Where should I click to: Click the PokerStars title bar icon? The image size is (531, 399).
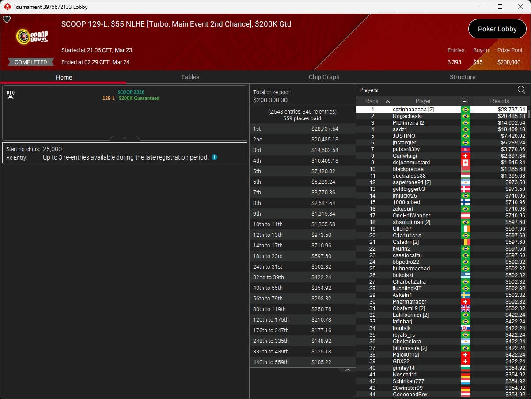pyautogui.click(x=7, y=7)
